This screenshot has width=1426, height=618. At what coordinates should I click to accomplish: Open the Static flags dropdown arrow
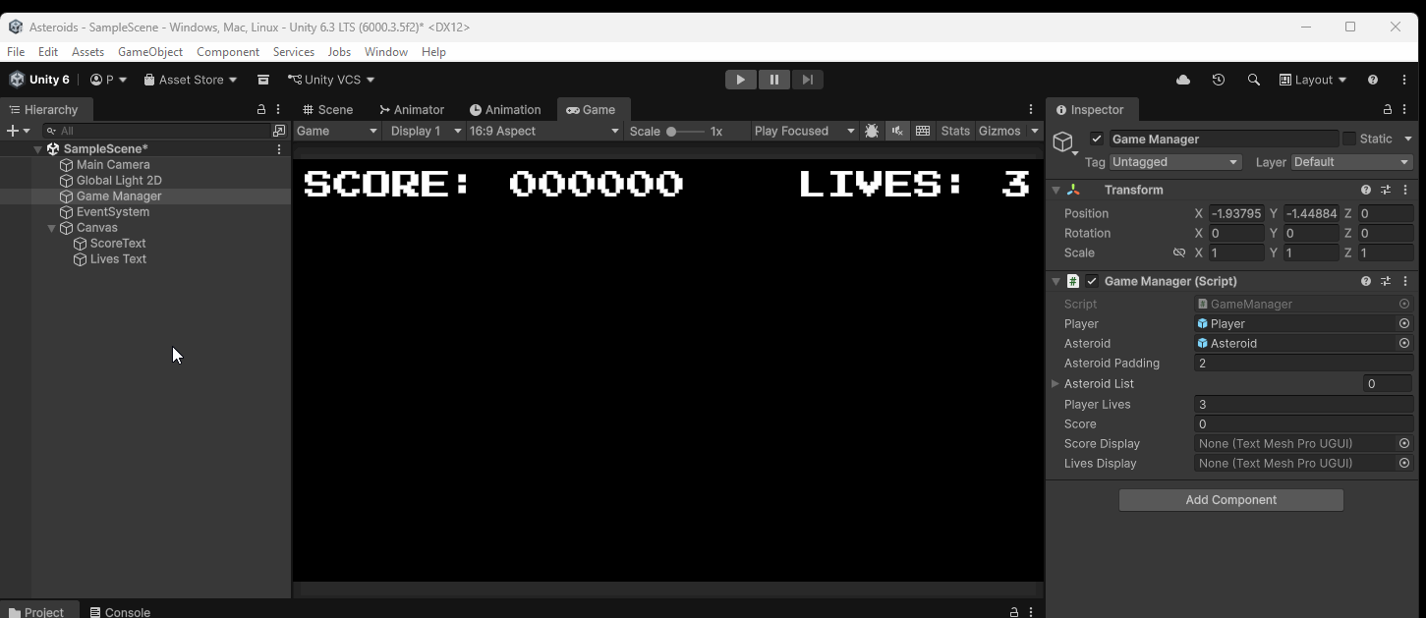pyautogui.click(x=1407, y=140)
